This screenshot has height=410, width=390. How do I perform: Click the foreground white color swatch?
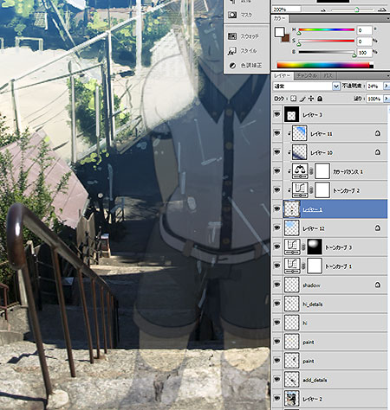click(x=279, y=32)
